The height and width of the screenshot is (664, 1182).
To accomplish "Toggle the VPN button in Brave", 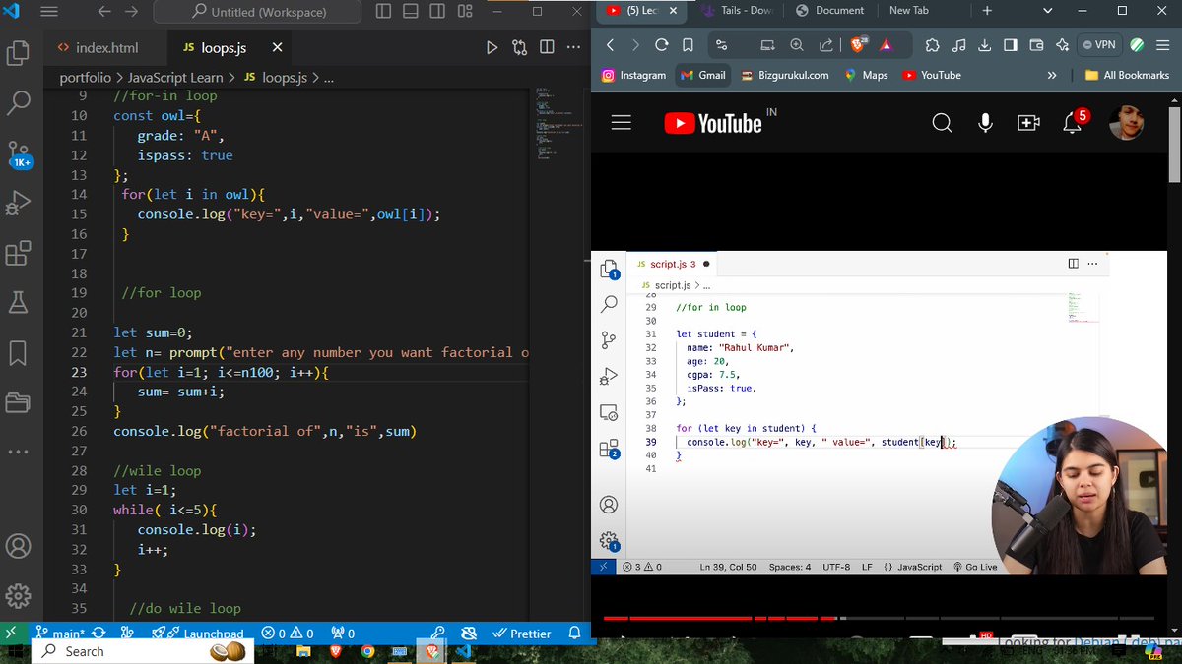I will pyautogui.click(x=1100, y=45).
